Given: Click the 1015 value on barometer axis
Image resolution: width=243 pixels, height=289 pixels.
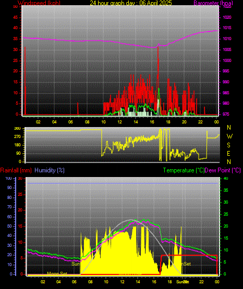Looking at the screenshot, I should click(227, 28).
